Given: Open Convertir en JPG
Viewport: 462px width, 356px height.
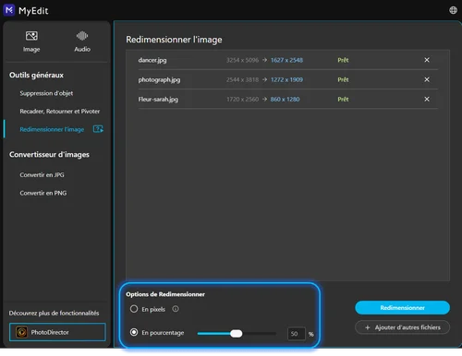Looking at the screenshot, I should click(x=42, y=174).
